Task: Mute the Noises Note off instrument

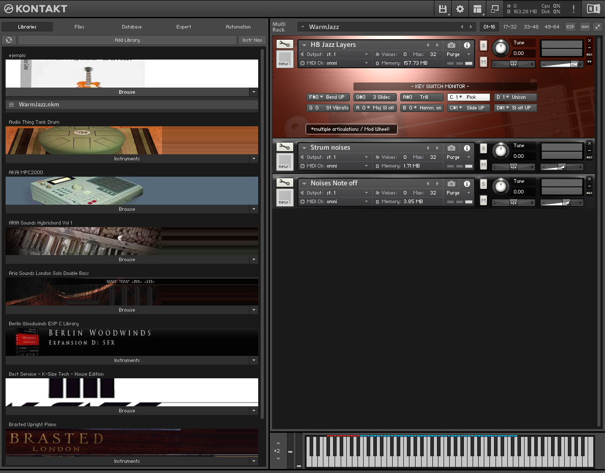Action: (x=483, y=200)
